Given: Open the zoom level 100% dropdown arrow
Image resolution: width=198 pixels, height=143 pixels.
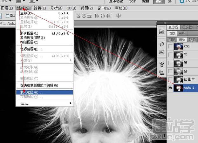Looking at the screenshot, I should tap(10, 1).
